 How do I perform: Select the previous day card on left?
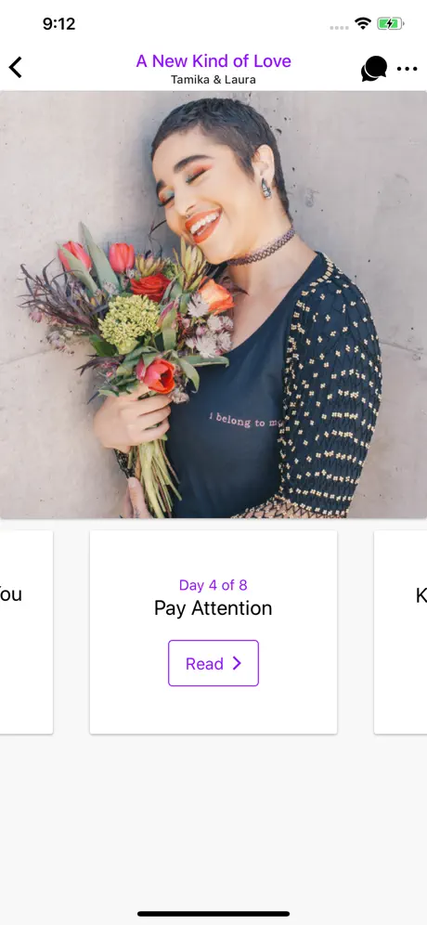(x=26, y=632)
